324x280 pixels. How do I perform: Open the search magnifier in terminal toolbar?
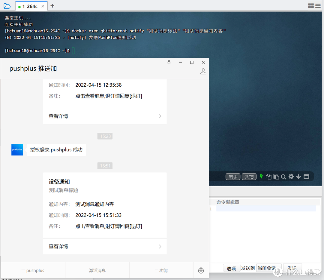[283, 177]
